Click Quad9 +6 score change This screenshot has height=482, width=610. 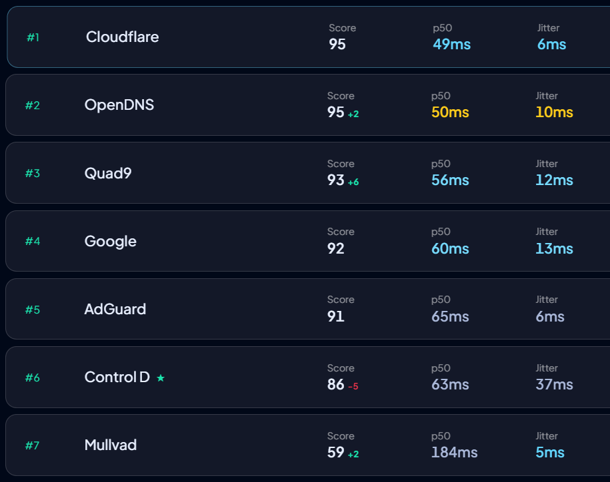(353, 182)
